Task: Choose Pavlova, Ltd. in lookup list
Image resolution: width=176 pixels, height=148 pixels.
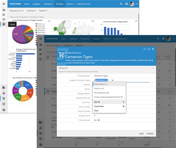Action: point(109,88)
